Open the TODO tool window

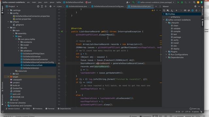[x=26, y=109]
